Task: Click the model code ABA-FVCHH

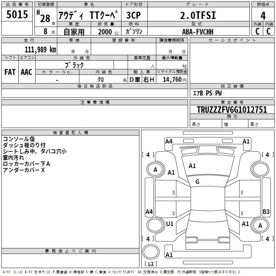Action: coord(198,31)
